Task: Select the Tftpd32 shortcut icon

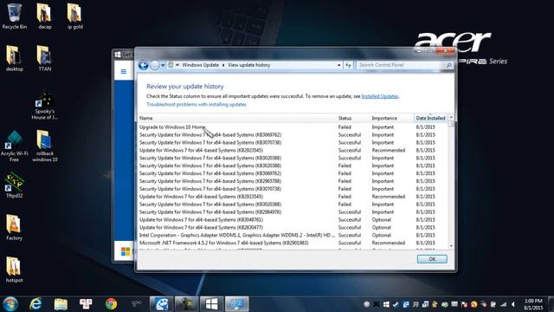Action: (14, 185)
